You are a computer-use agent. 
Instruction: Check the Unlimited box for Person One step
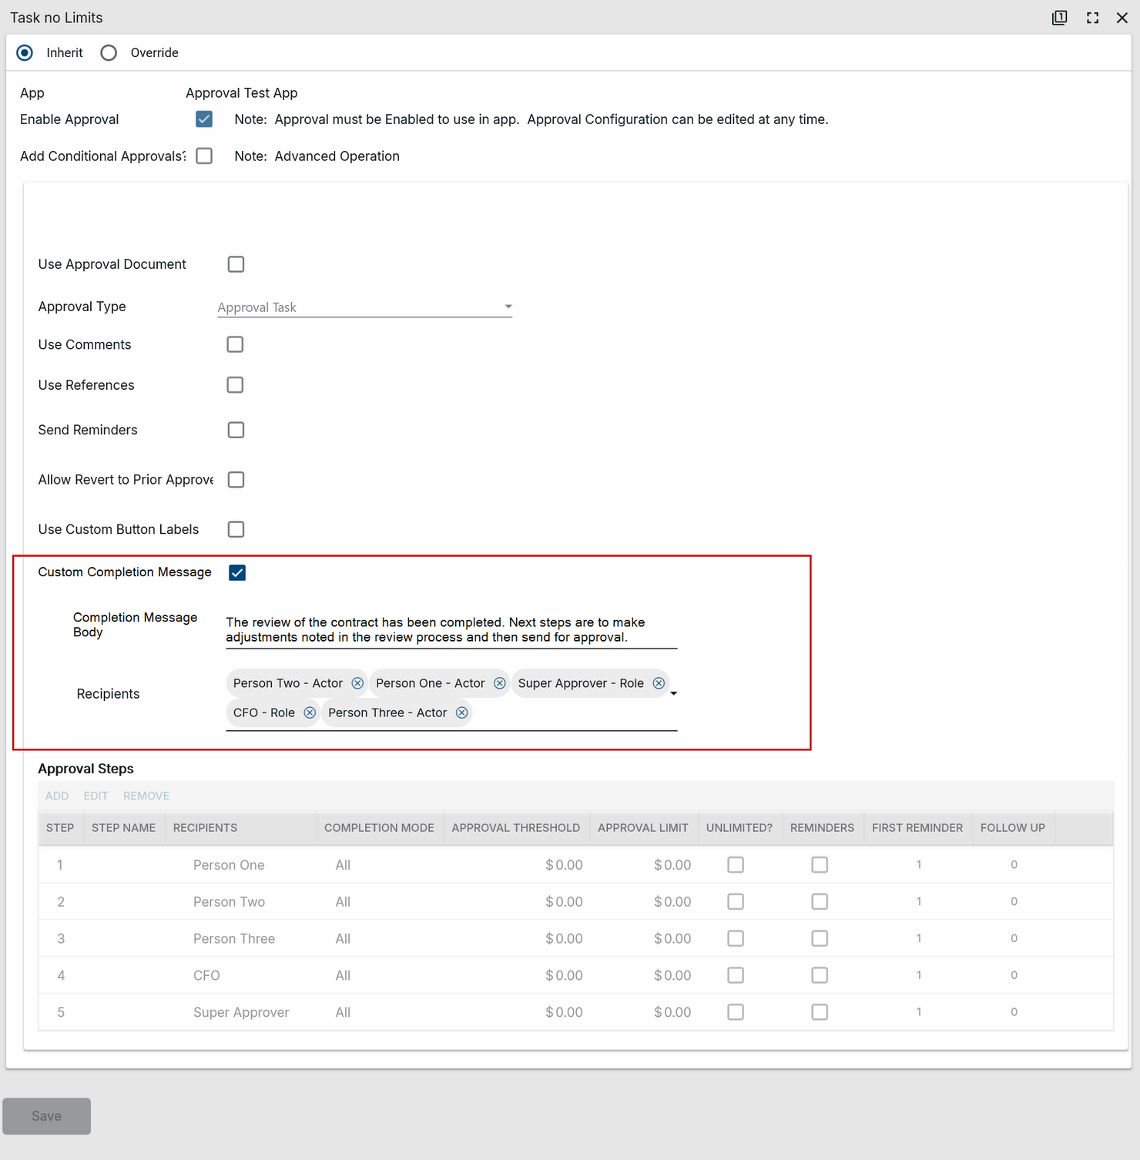click(736, 865)
